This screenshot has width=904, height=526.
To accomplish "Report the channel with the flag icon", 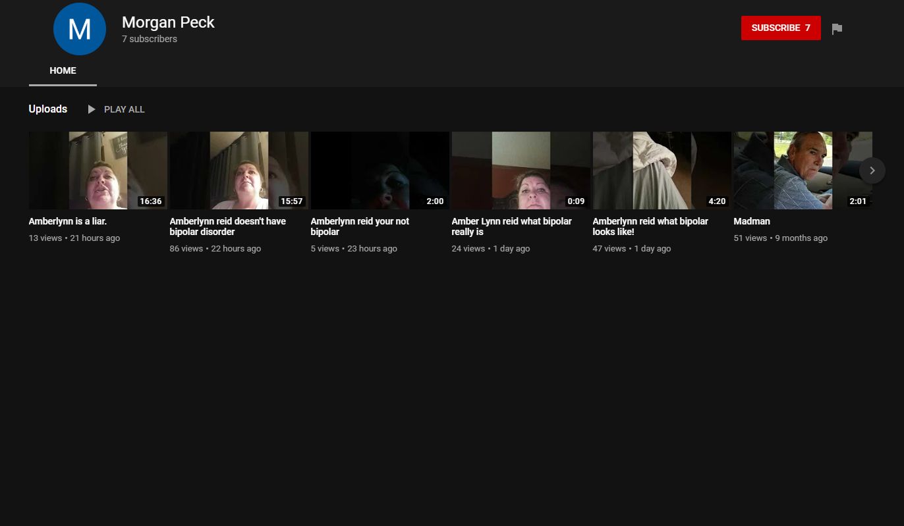I will 837,29.
